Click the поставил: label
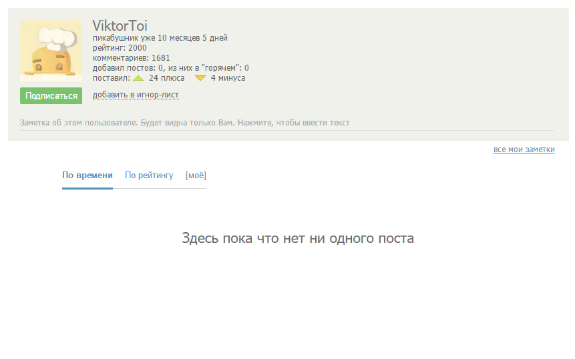 [x=112, y=78]
